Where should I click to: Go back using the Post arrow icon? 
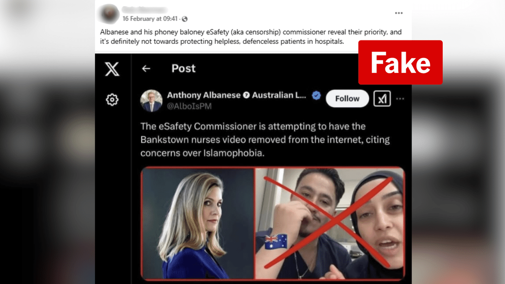click(x=146, y=69)
